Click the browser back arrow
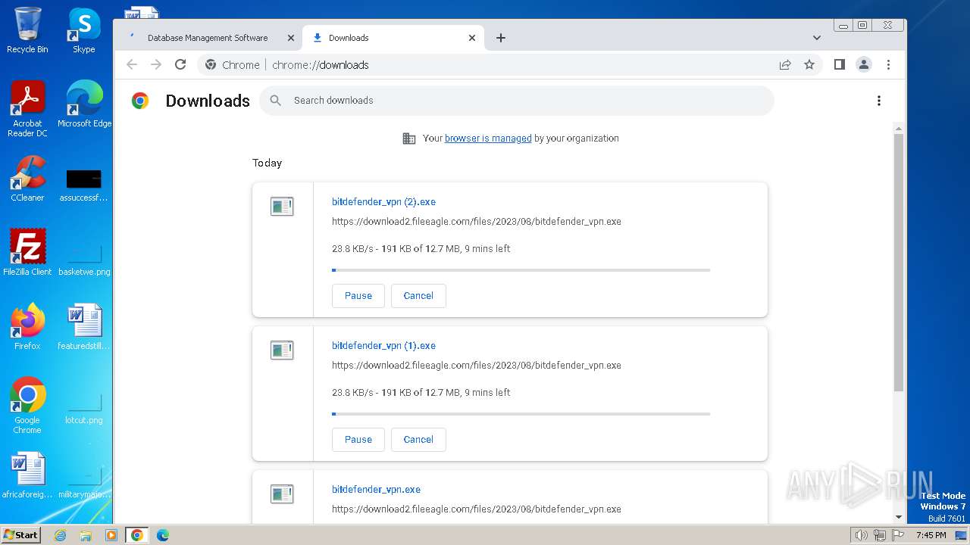 click(x=132, y=65)
